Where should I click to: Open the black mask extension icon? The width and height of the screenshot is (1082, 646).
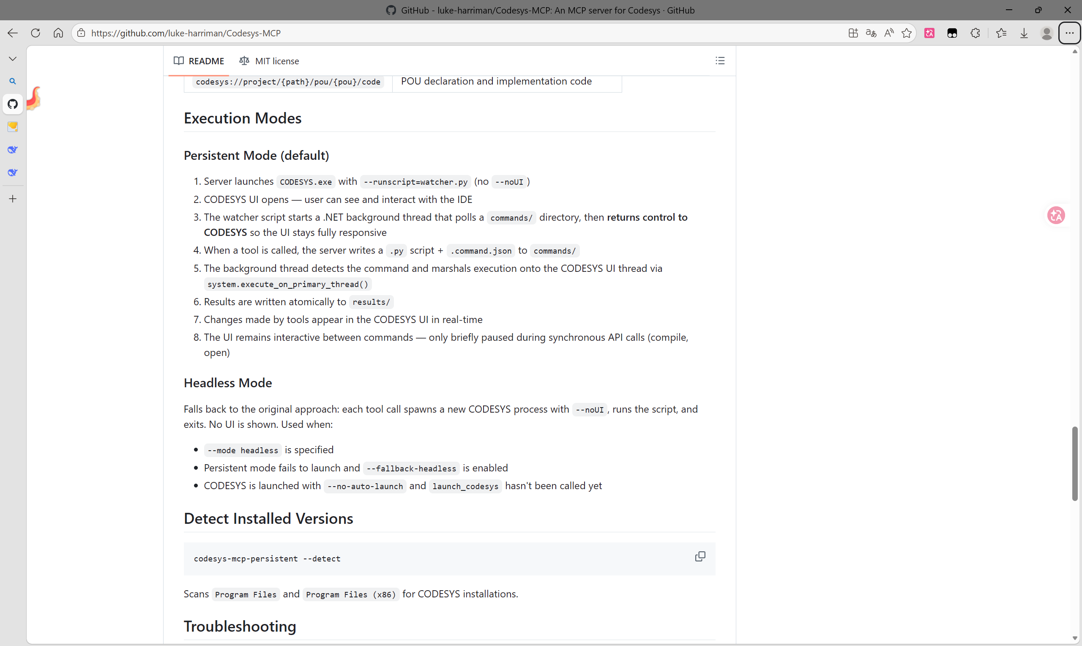(x=952, y=33)
